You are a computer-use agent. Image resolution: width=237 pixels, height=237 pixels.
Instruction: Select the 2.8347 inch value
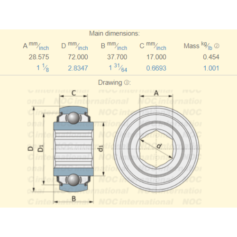(x=78, y=68)
